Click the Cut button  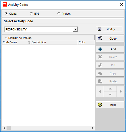110,65
